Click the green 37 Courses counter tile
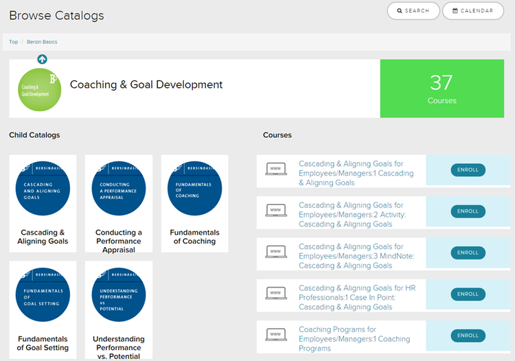This screenshot has width=515, height=361. (x=442, y=89)
